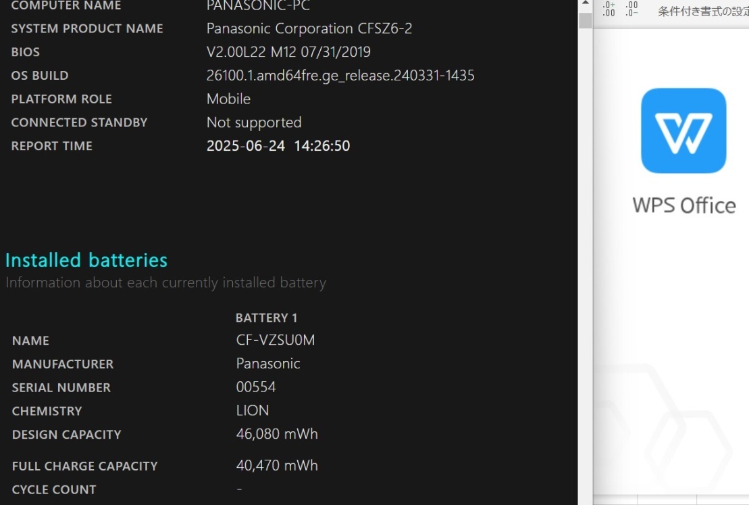Click the 'BIOS' label
The width and height of the screenshot is (749, 505).
pos(25,52)
